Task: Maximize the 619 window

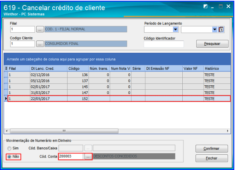Action: (x=221, y=6)
